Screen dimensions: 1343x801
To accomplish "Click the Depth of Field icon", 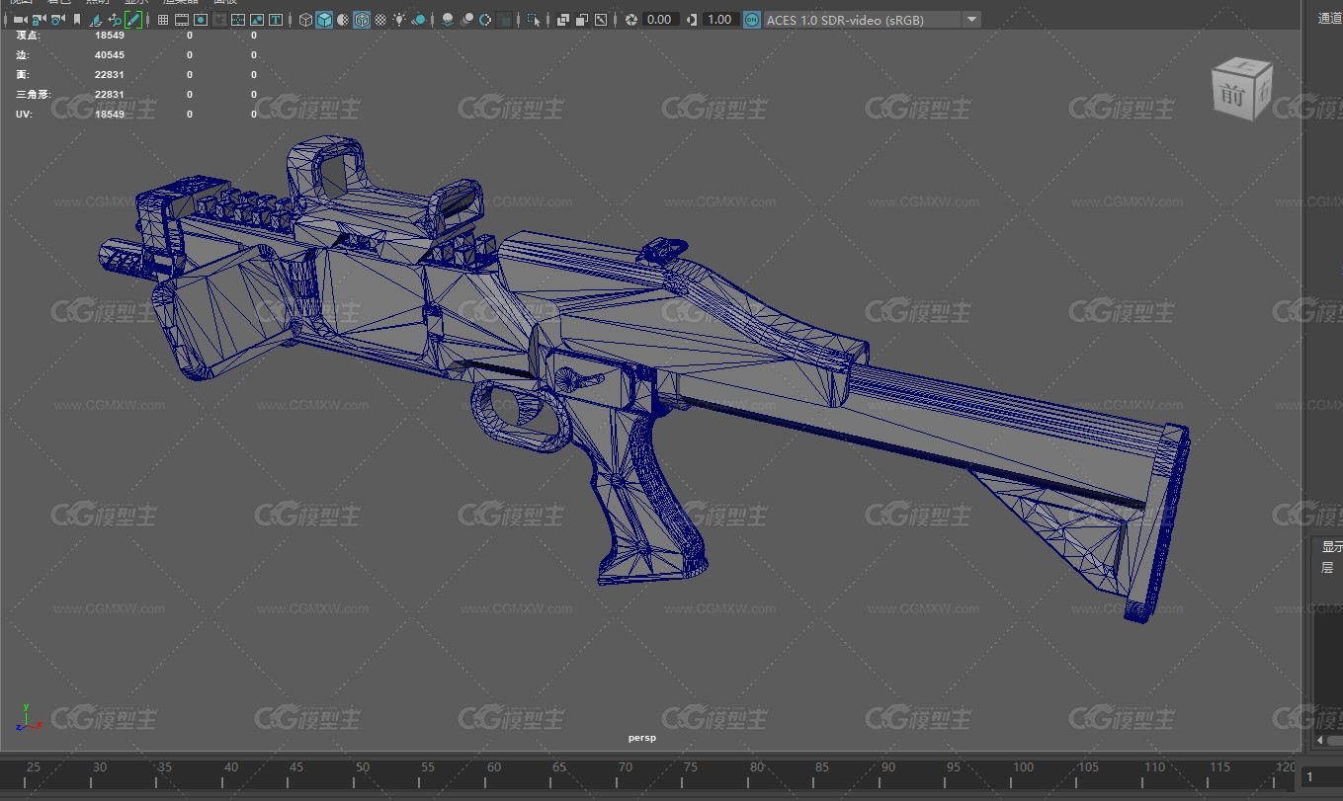I will 504,20.
